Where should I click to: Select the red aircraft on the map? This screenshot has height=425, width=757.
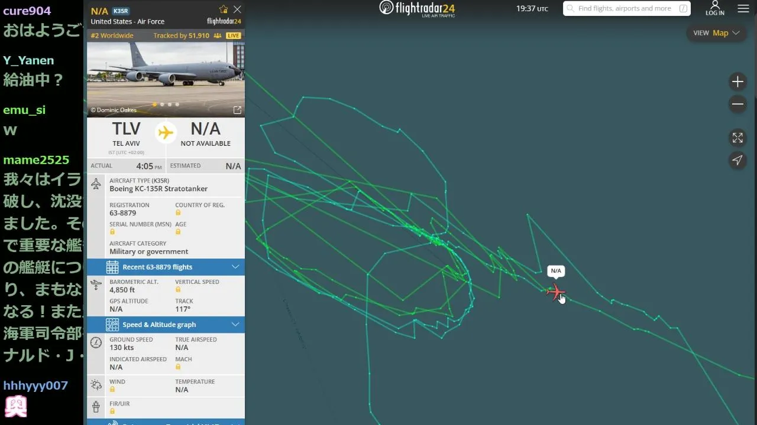click(555, 292)
